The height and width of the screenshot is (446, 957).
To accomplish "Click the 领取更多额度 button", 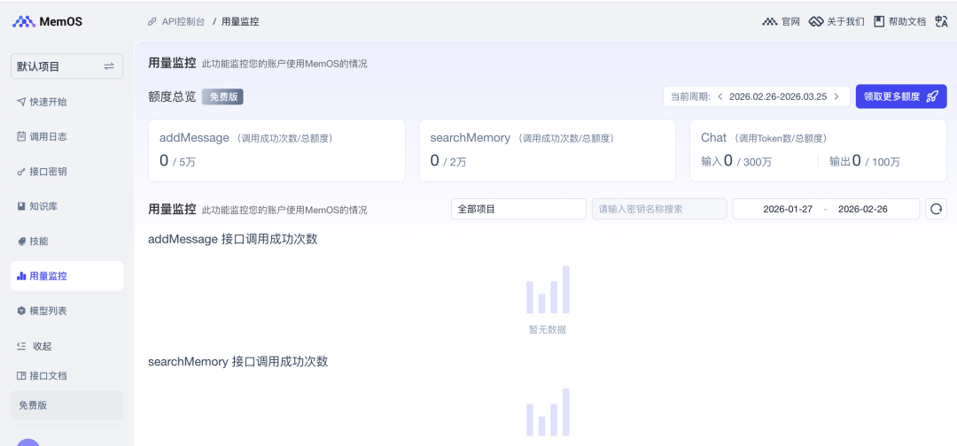I will [x=901, y=96].
